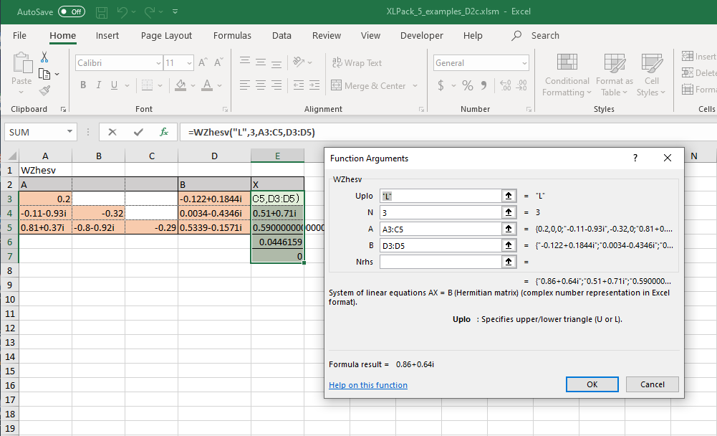The height and width of the screenshot is (436, 717).
Task: Click the Font Color A swatch
Action: [x=207, y=85]
